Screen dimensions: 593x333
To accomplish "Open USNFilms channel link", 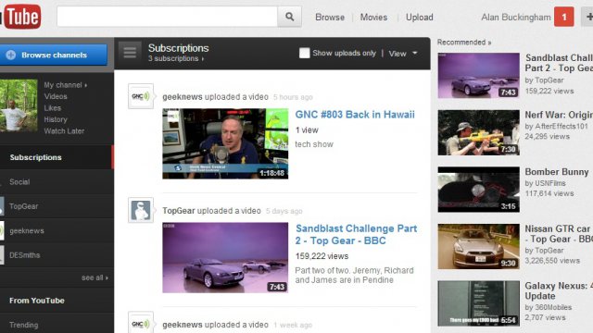I will point(549,183).
